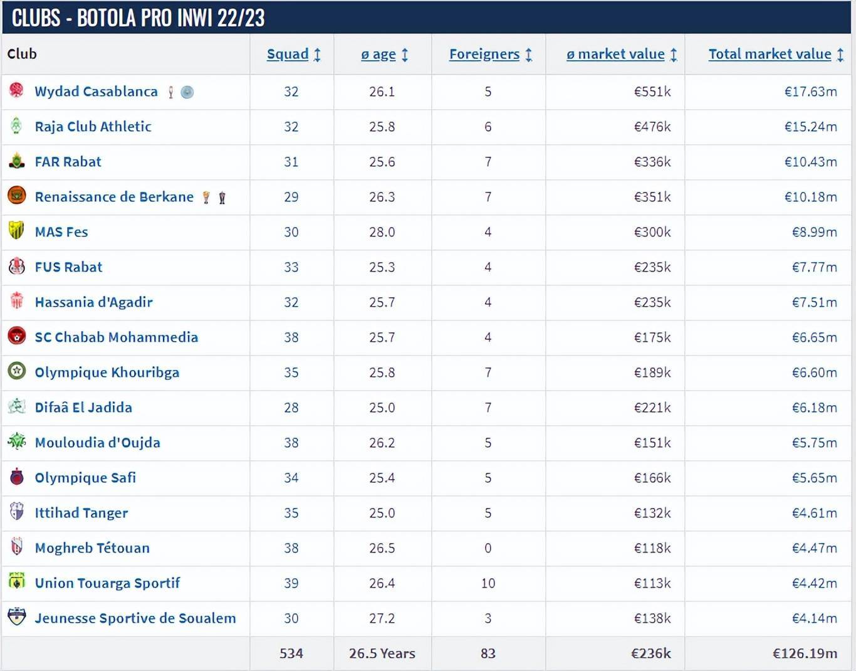856x671 pixels.
Task: Click the Olympique Safi crest icon
Action: pos(16,477)
